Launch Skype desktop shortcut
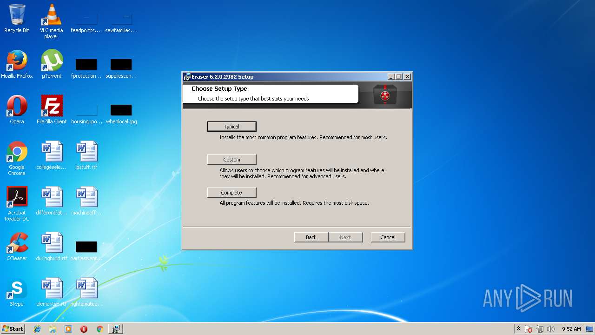This screenshot has height=335, width=595. 17,292
